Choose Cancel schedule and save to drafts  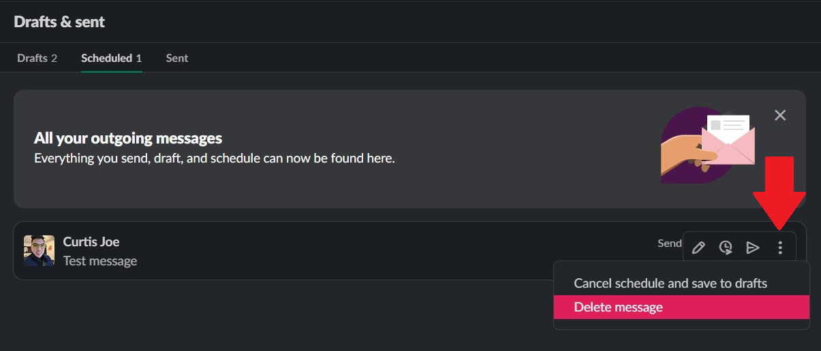tap(670, 283)
